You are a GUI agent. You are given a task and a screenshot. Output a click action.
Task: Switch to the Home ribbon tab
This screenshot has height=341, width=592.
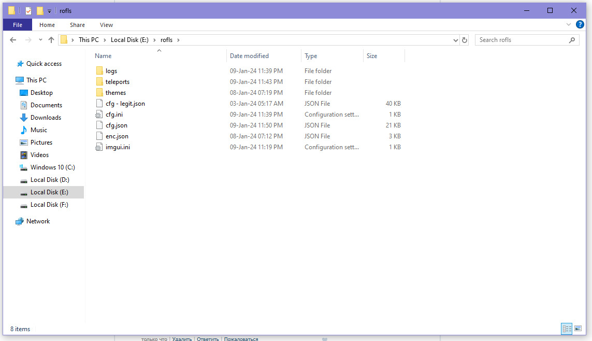(x=47, y=25)
